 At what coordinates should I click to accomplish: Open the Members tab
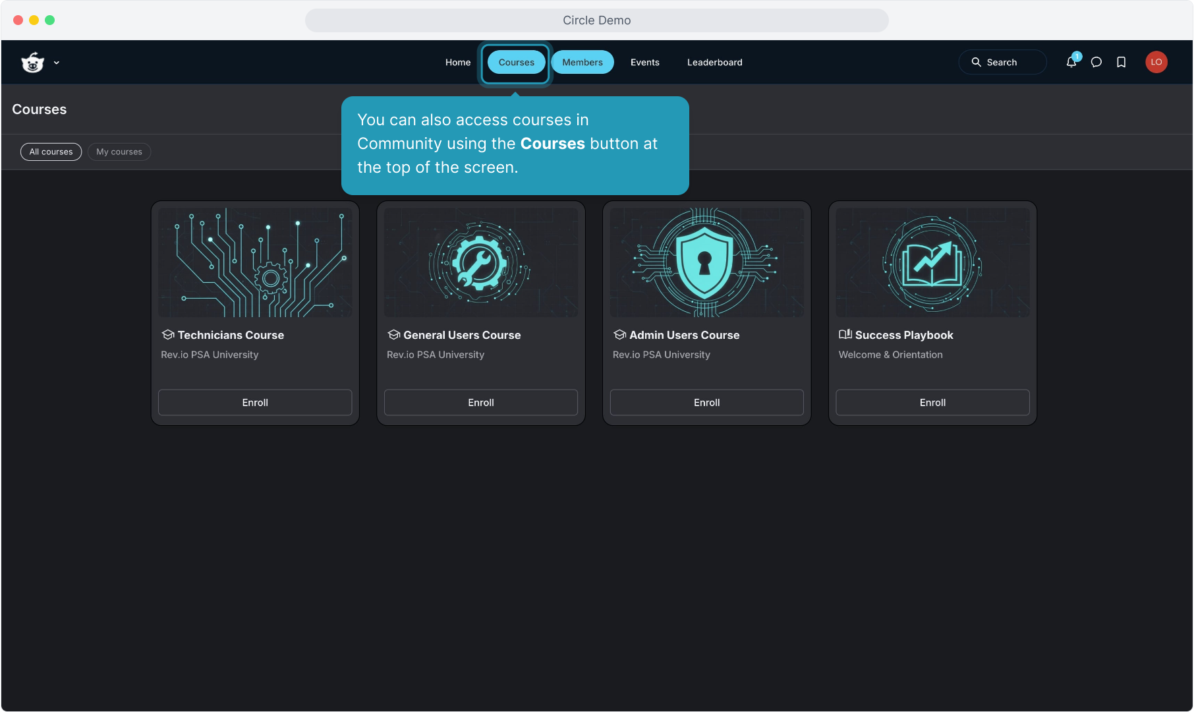coord(583,62)
